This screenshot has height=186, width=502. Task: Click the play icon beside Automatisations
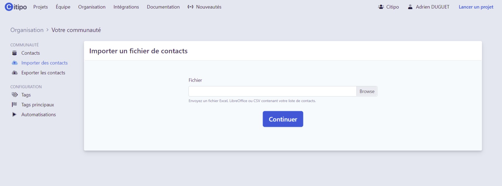tap(15, 114)
